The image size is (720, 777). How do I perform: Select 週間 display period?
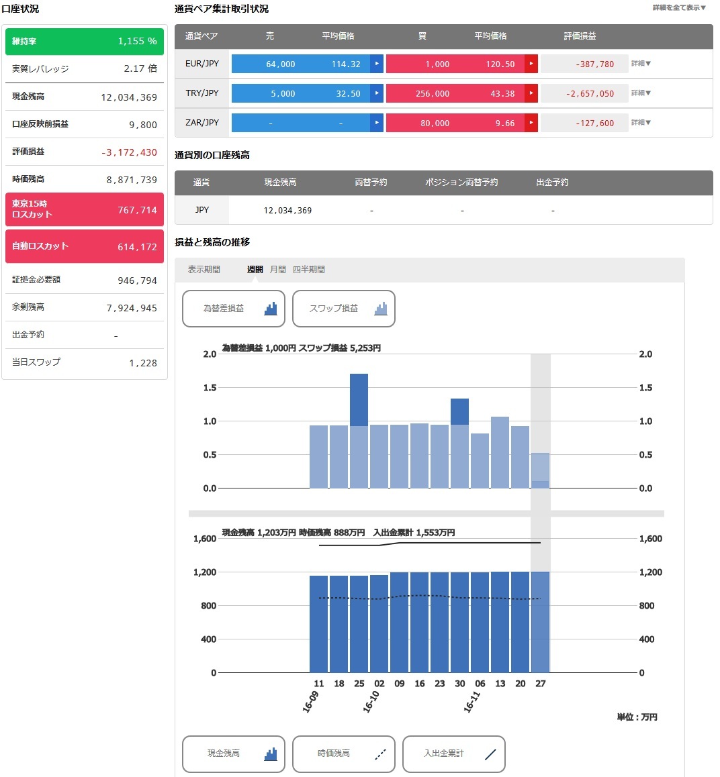(255, 269)
